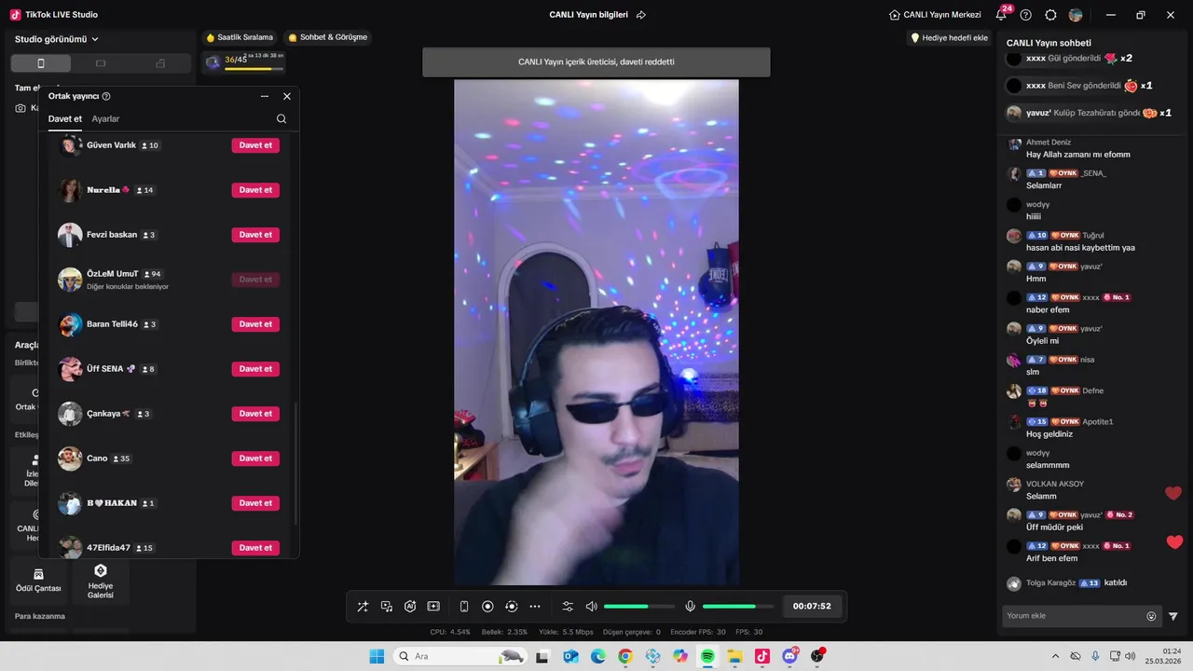The width and height of the screenshot is (1193, 671).
Task: Open the three-dots more options menu
Action: (x=535, y=607)
